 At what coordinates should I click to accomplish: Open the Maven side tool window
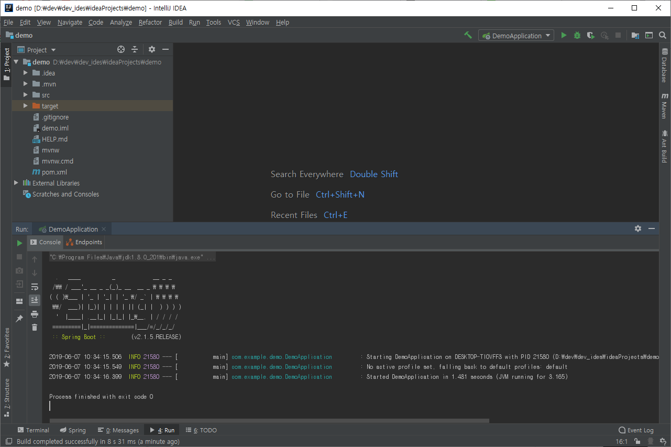[x=664, y=106]
